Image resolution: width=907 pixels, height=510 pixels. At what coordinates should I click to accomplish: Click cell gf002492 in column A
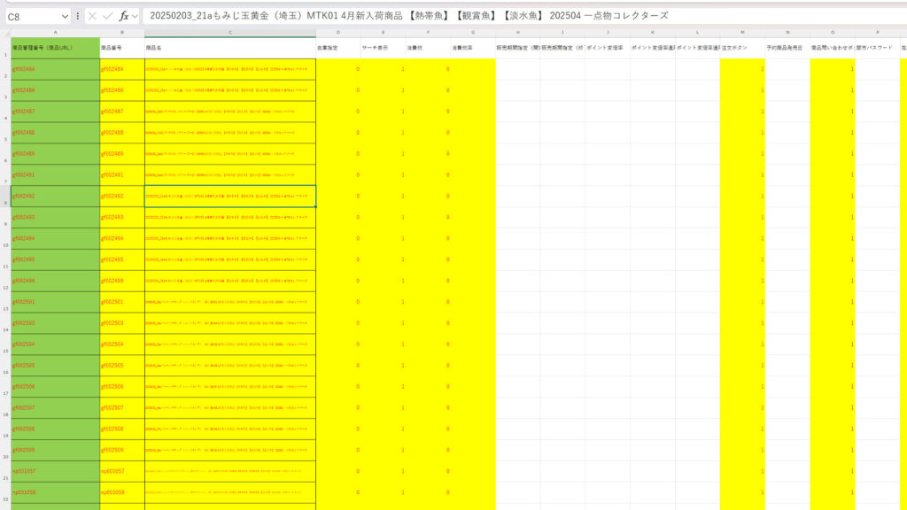pyautogui.click(x=55, y=196)
